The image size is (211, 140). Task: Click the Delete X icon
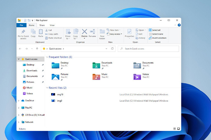tap(84, 31)
